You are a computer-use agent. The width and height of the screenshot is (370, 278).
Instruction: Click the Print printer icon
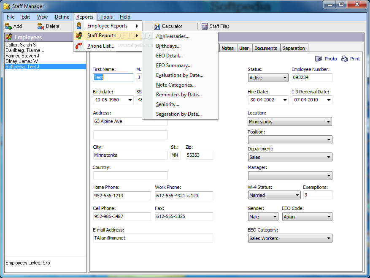click(345, 59)
